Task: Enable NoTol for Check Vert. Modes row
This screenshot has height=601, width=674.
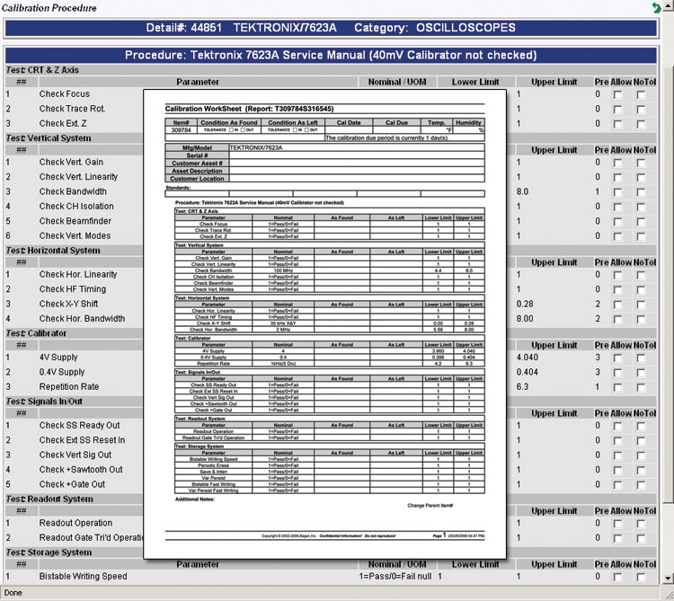Action: click(641, 236)
